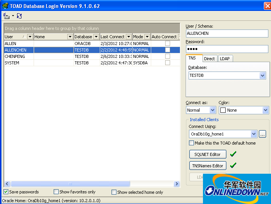Click in the Password field
The image size is (271, 204).
click(227, 49)
